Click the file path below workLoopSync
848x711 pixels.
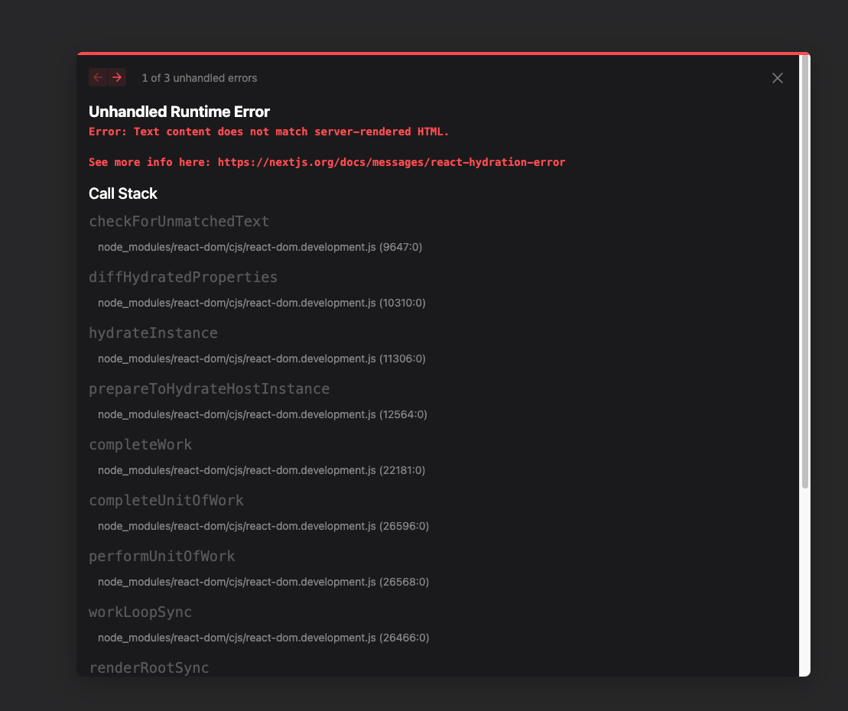click(x=263, y=637)
